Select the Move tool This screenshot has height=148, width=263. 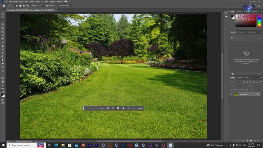tap(2, 14)
